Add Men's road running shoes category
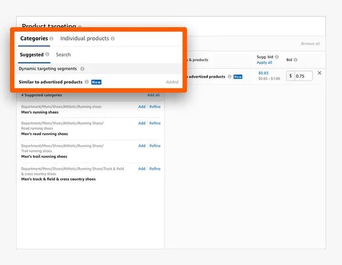This screenshot has height=265, width=342. 142,123
